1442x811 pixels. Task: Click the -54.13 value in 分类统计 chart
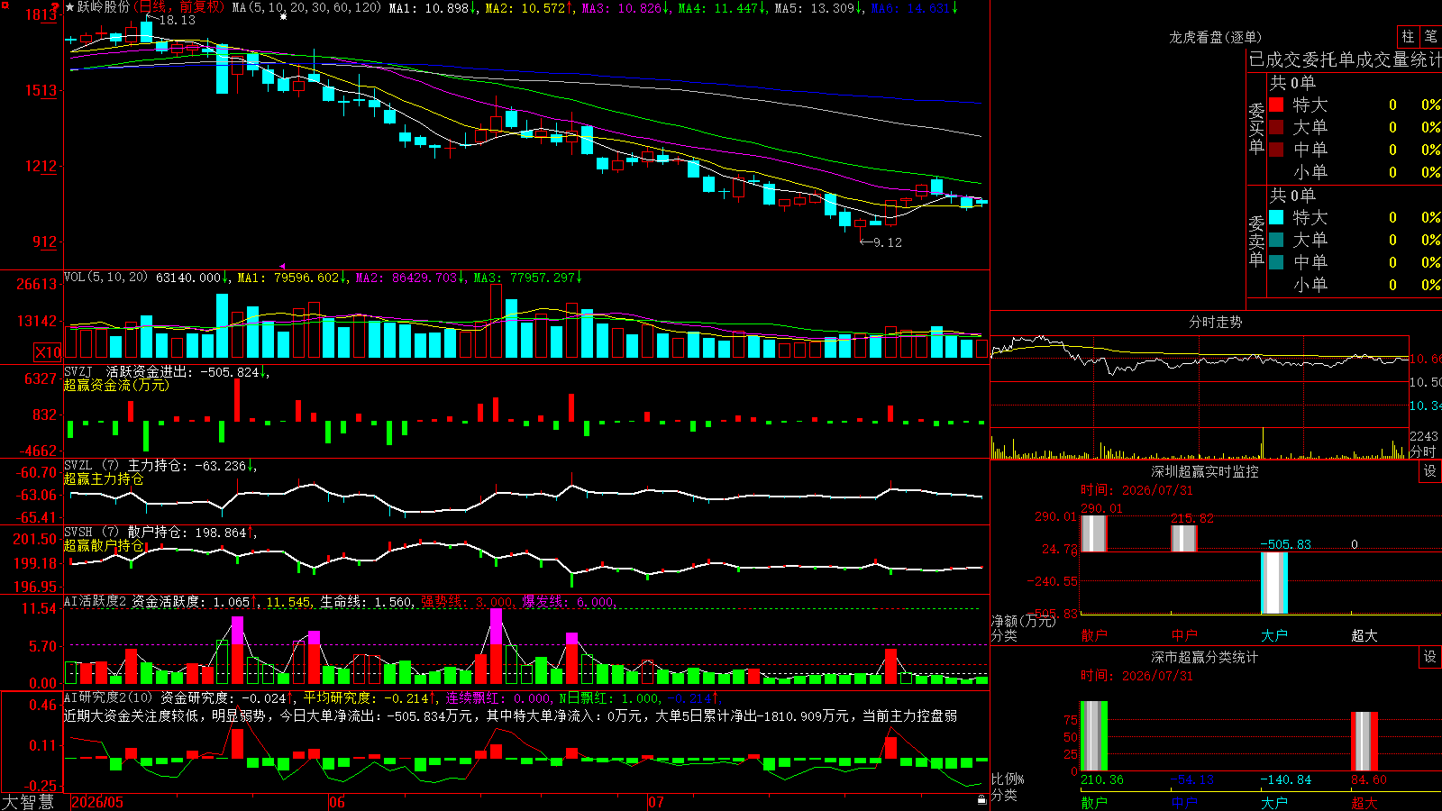click(x=1192, y=779)
